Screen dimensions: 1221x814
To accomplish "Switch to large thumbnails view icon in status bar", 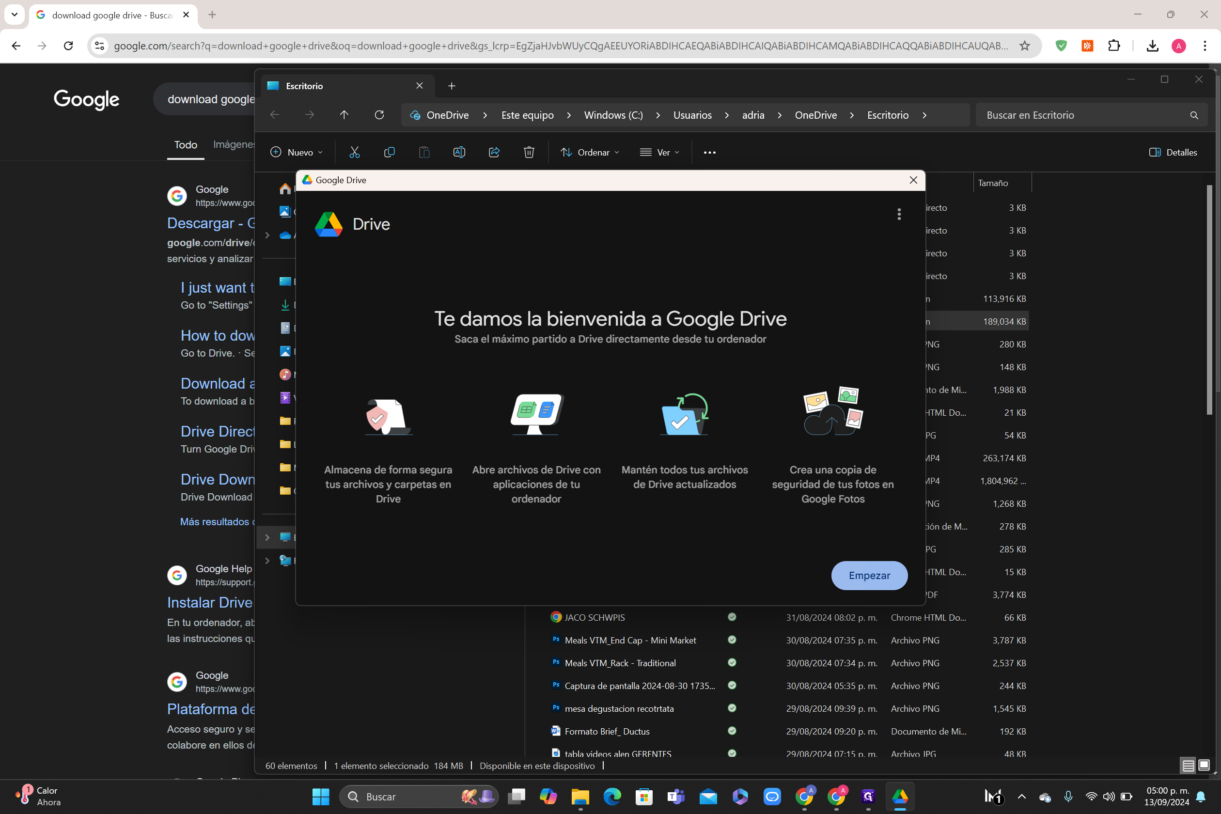I will pyautogui.click(x=1204, y=765).
